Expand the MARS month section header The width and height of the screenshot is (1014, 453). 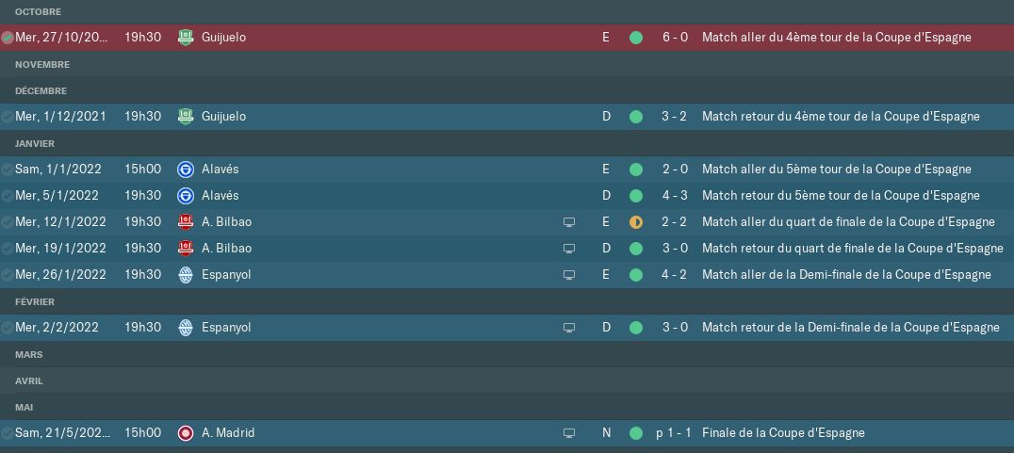coord(507,354)
